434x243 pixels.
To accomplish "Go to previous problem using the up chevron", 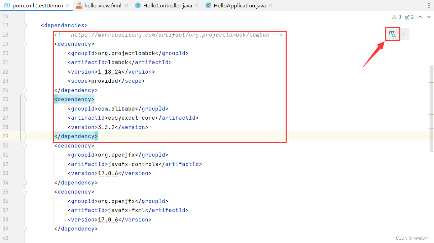I will [420, 17].
